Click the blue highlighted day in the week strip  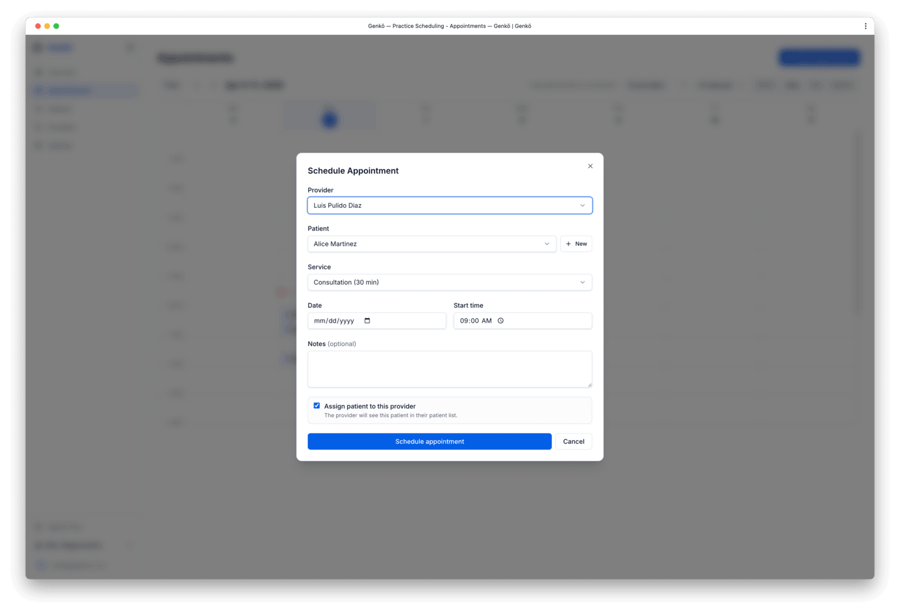click(329, 119)
